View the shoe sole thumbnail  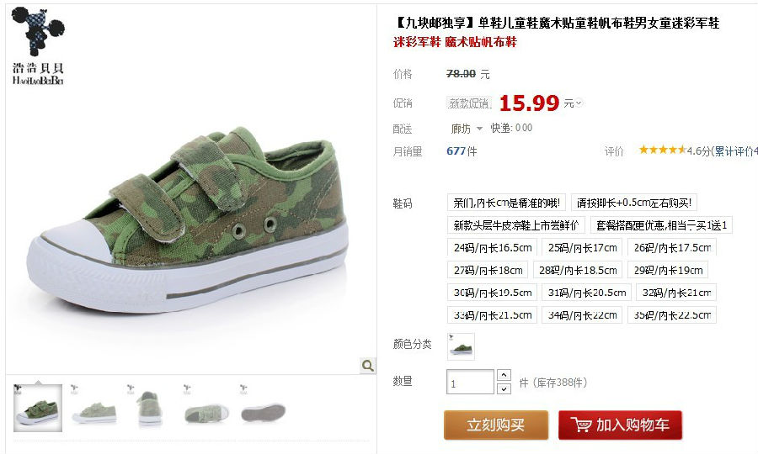click(x=263, y=408)
